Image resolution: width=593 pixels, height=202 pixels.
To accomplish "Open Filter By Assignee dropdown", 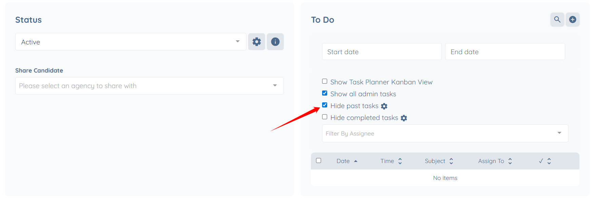I will 445,133.
